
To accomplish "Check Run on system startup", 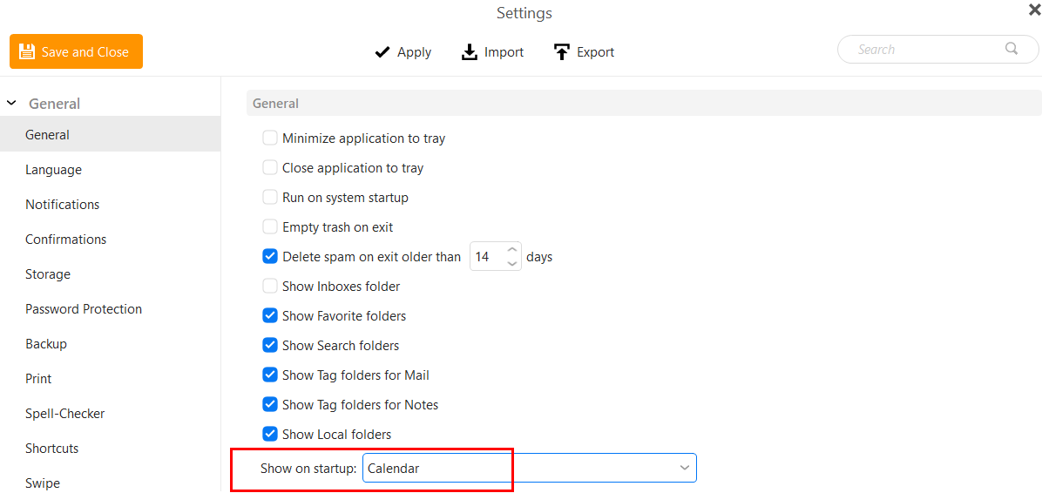I will (270, 198).
